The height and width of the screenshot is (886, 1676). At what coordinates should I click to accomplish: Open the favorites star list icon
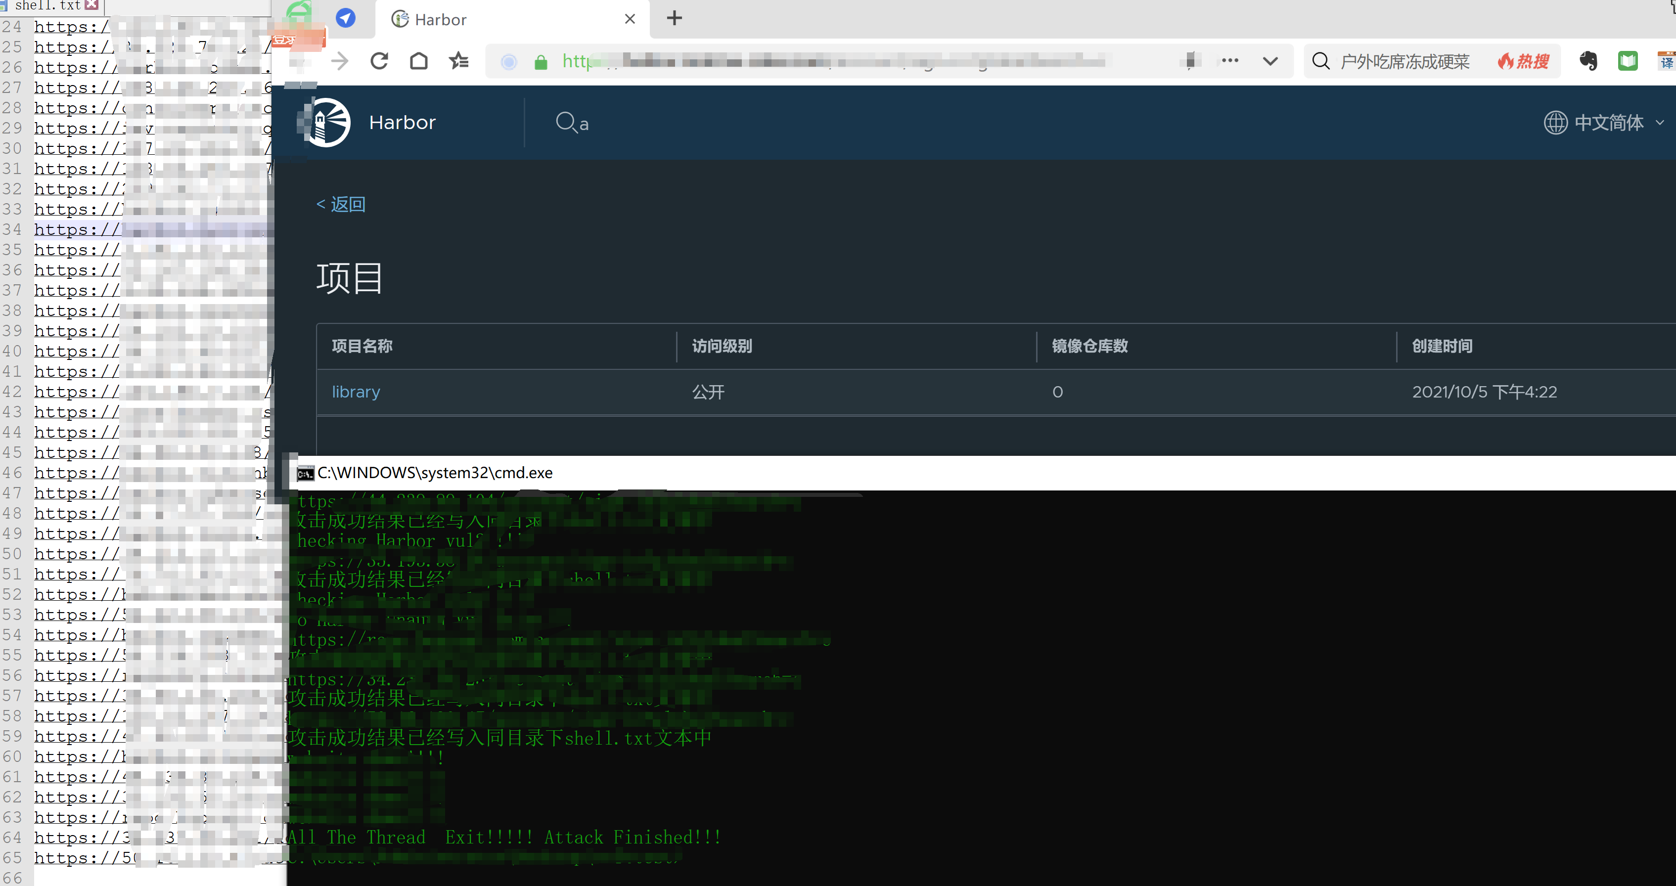(x=459, y=61)
